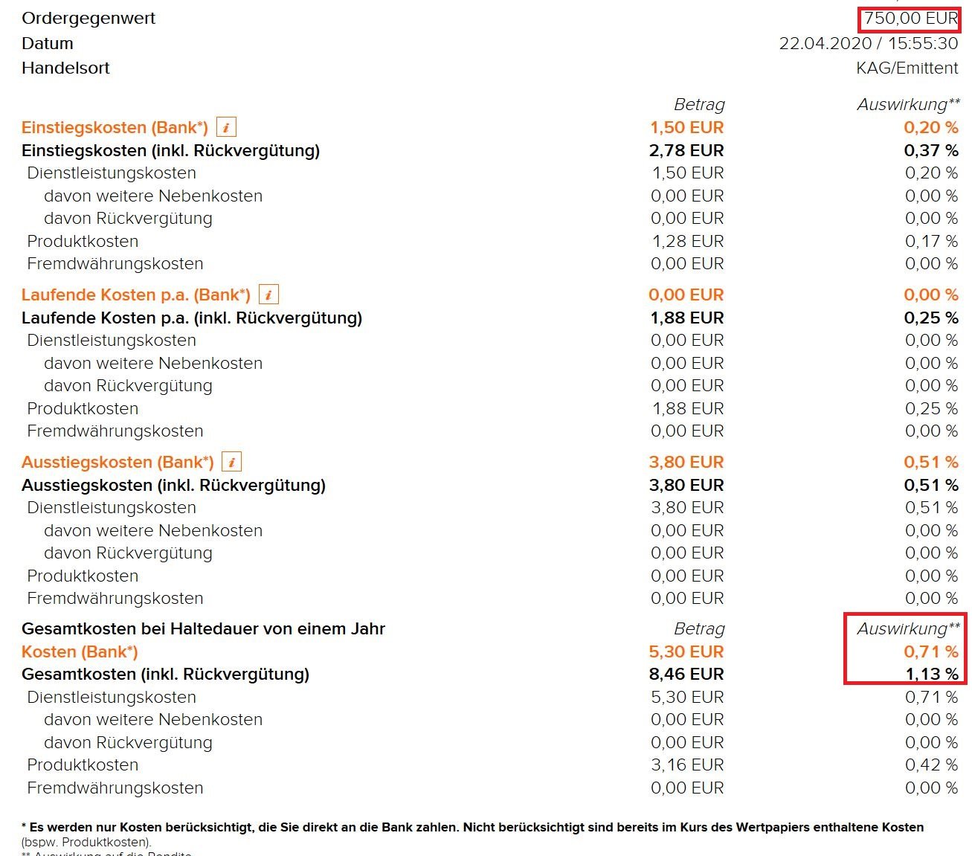Click the footnote about costs paid to Bank
The image size is (972, 856).
coord(472,834)
